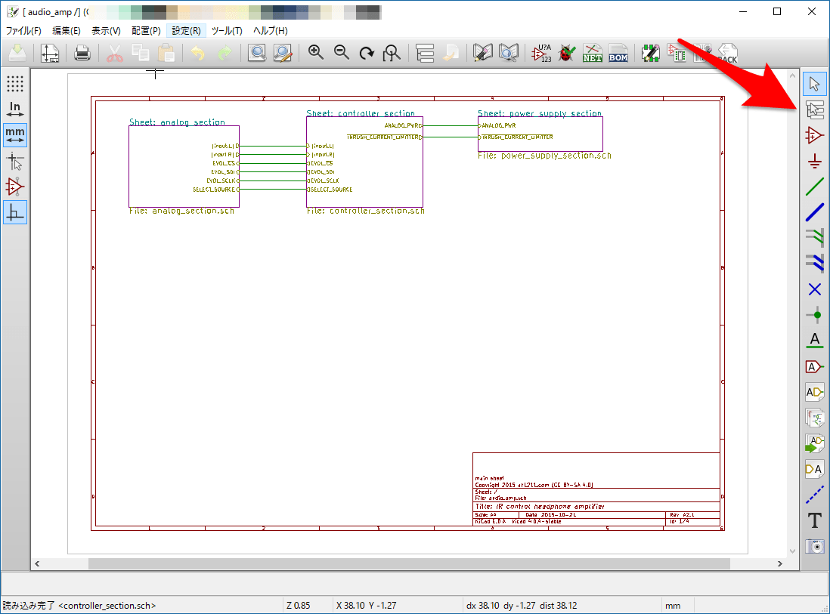Click 'File: analog_section.sch' label
Screen dimensions: 830x614
tap(181, 211)
